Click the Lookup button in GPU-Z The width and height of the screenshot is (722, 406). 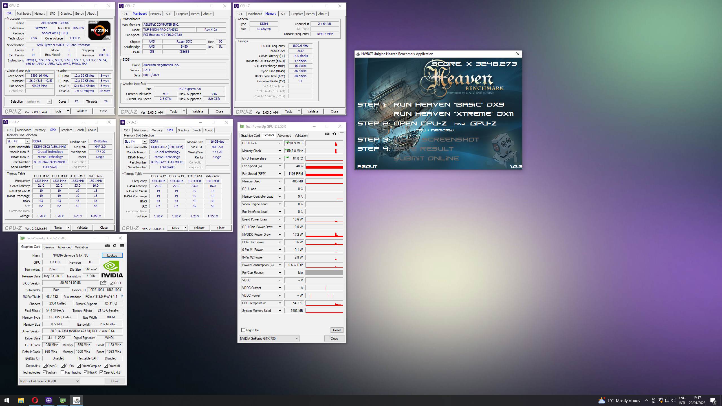point(112,255)
